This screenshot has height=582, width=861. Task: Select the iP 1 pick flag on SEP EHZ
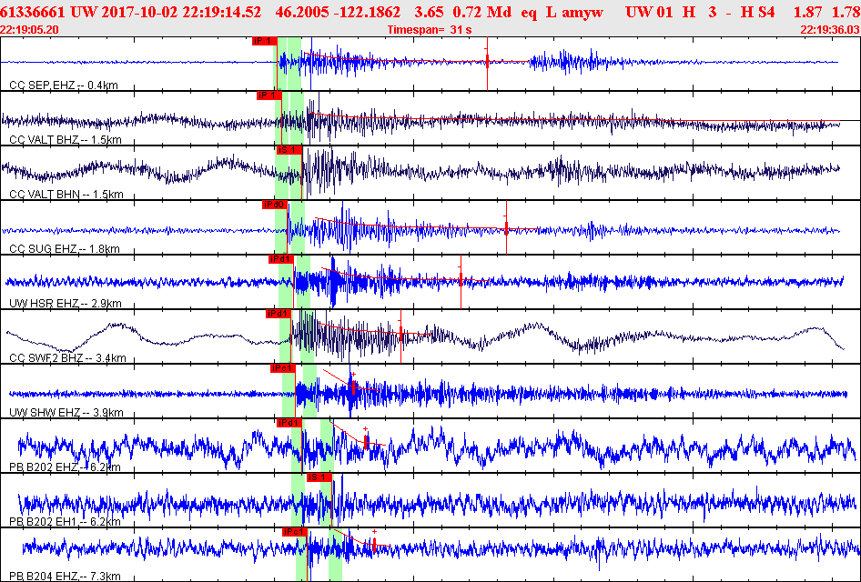pyautogui.click(x=264, y=41)
